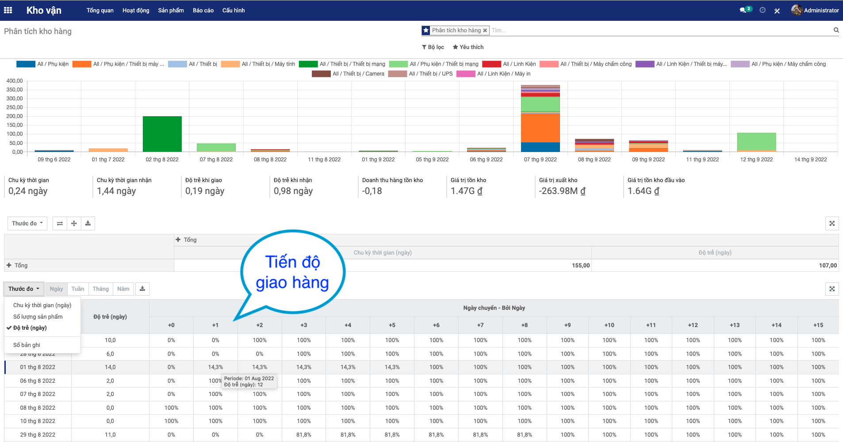843x442 pixels.
Task: Select Số bản ghi measure
Action: [42, 345]
